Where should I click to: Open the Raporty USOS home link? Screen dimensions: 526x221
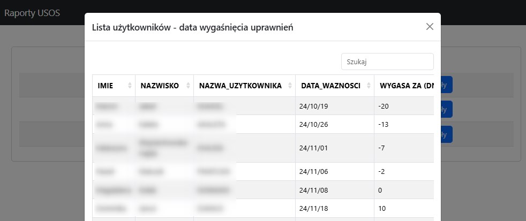pos(32,13)
